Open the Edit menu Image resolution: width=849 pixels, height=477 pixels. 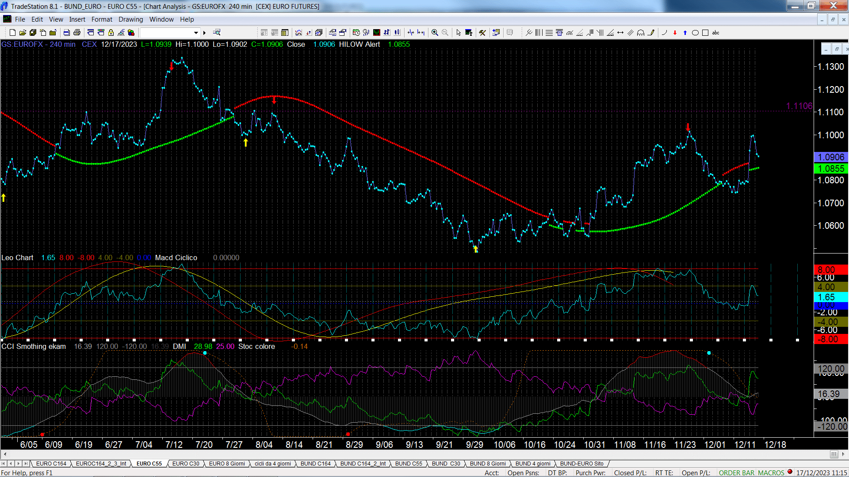click(37, 19)
